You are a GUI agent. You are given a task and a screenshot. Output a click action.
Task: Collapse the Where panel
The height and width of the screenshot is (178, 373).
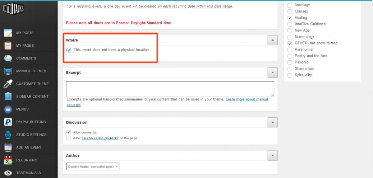pos(273,40)
